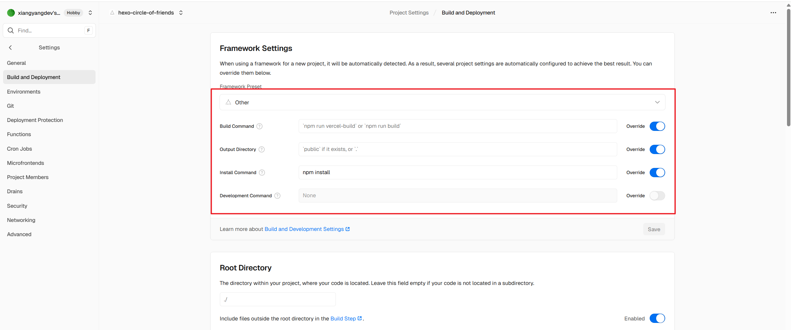Toggle the Install Command override switch

657,173
